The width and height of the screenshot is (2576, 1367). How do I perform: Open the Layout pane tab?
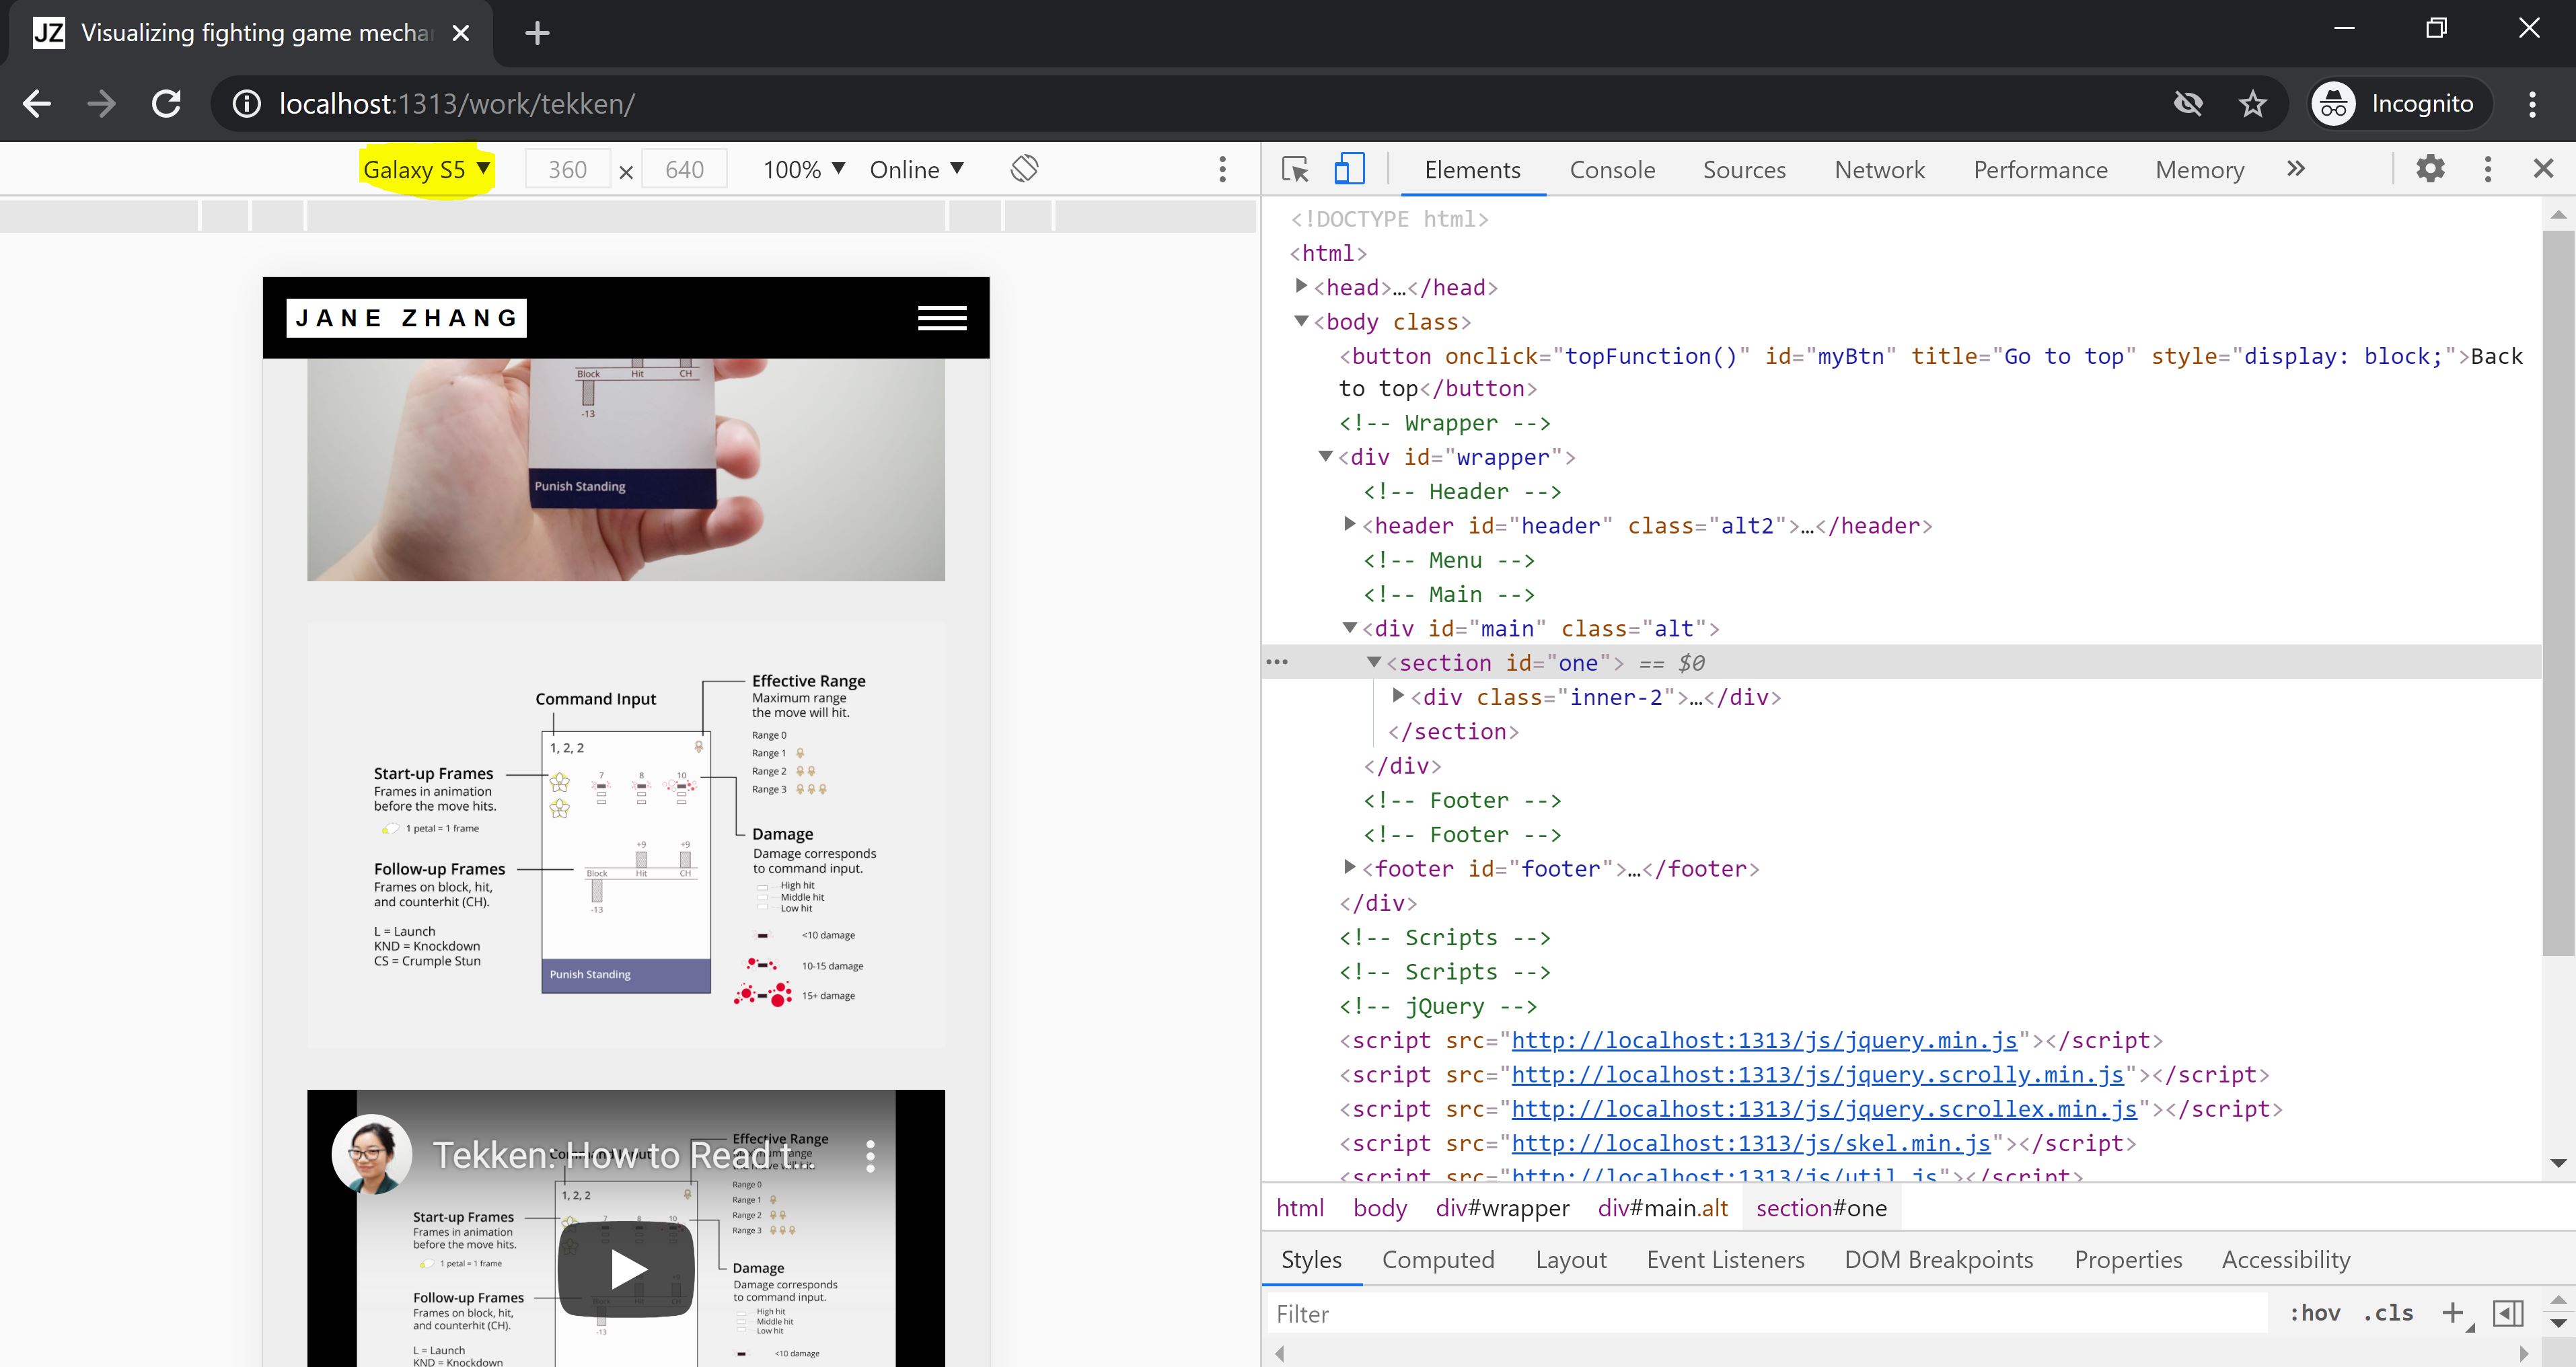click(1571, 1259)
